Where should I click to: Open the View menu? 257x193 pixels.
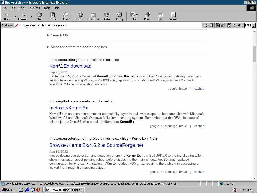coord(22,8)
